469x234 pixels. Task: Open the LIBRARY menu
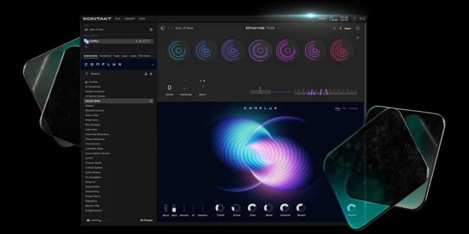[129, 19]
